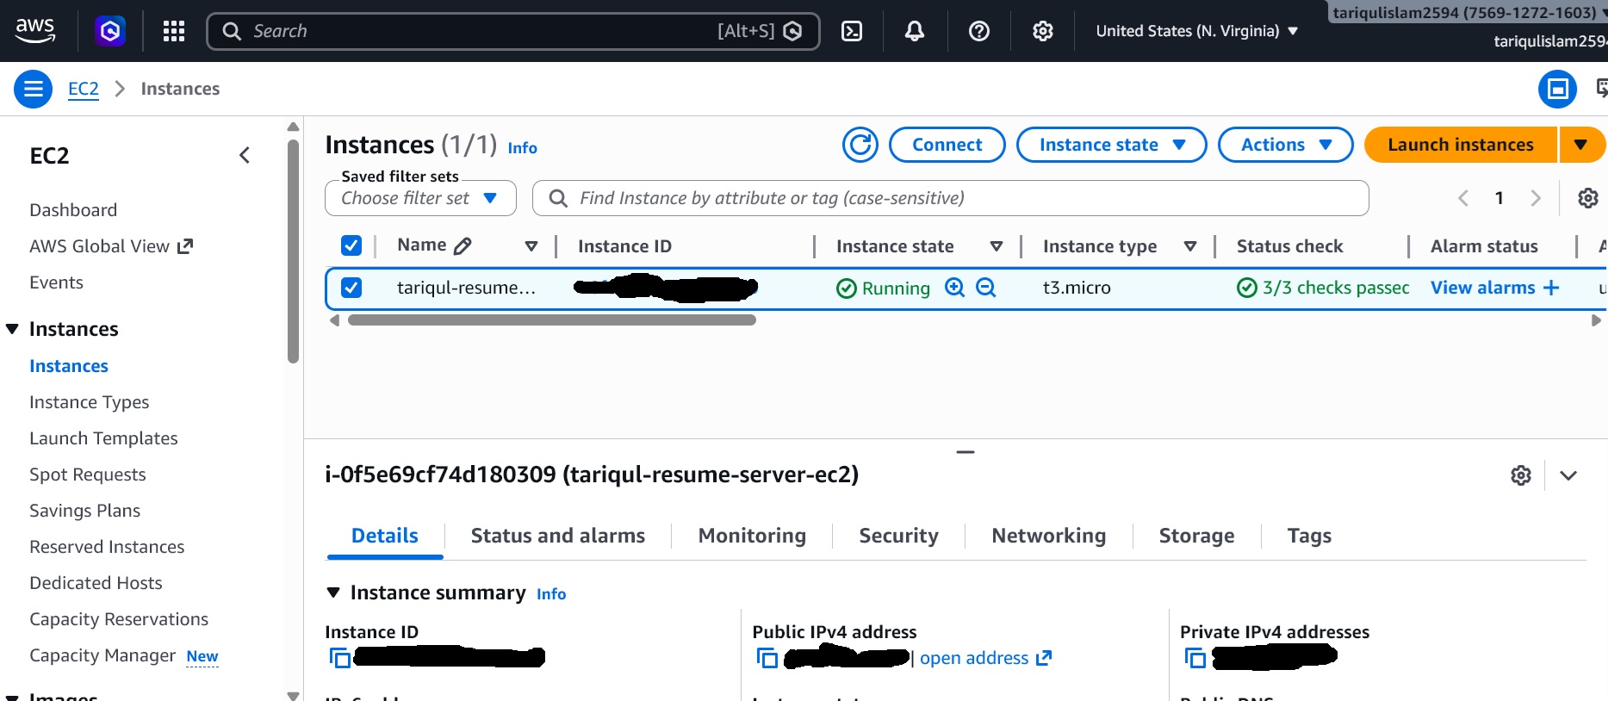The image size is (1608, 701).
Task: Click the EC2 breadcrumb link
Action: click(x=84, y=89)
